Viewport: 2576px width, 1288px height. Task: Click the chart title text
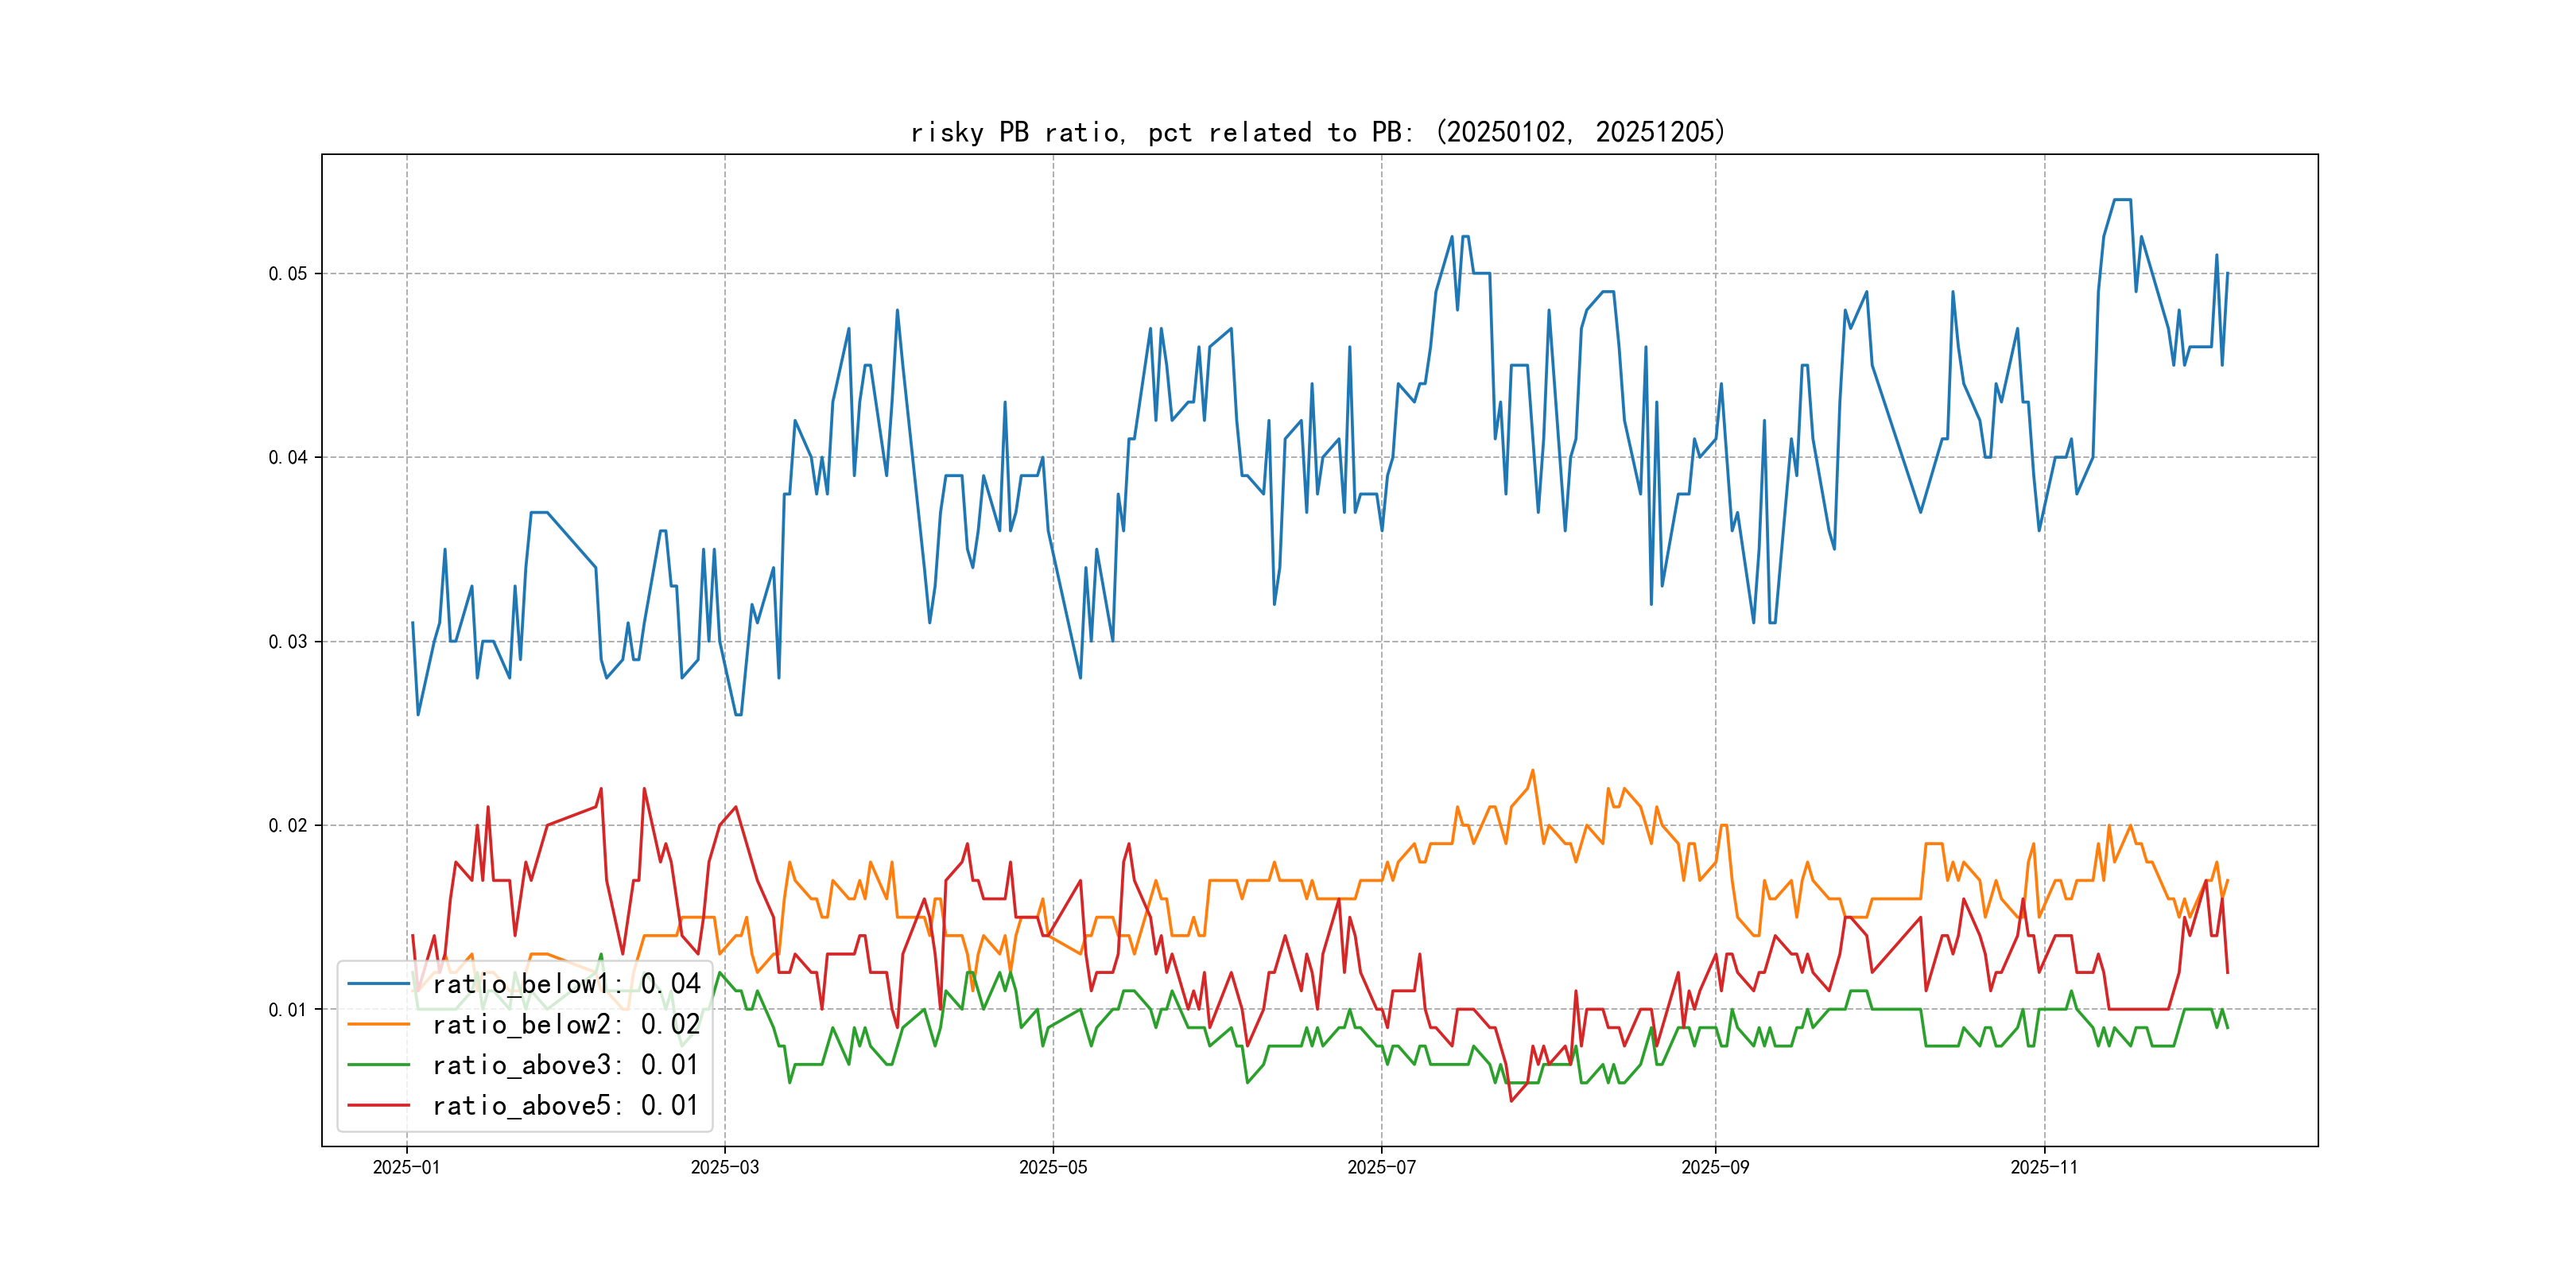click(1318, 132)
